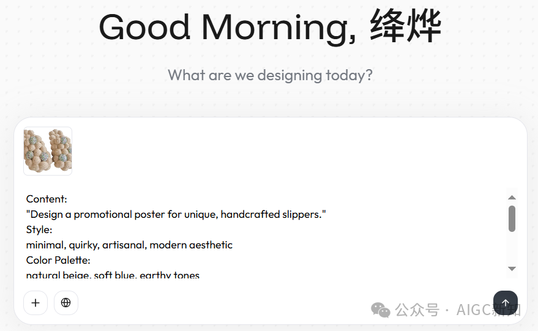The width and height of the screenshot is (538, 331).
Task: Click the "Design a promotional poster" text line
Action: [176, 214]
